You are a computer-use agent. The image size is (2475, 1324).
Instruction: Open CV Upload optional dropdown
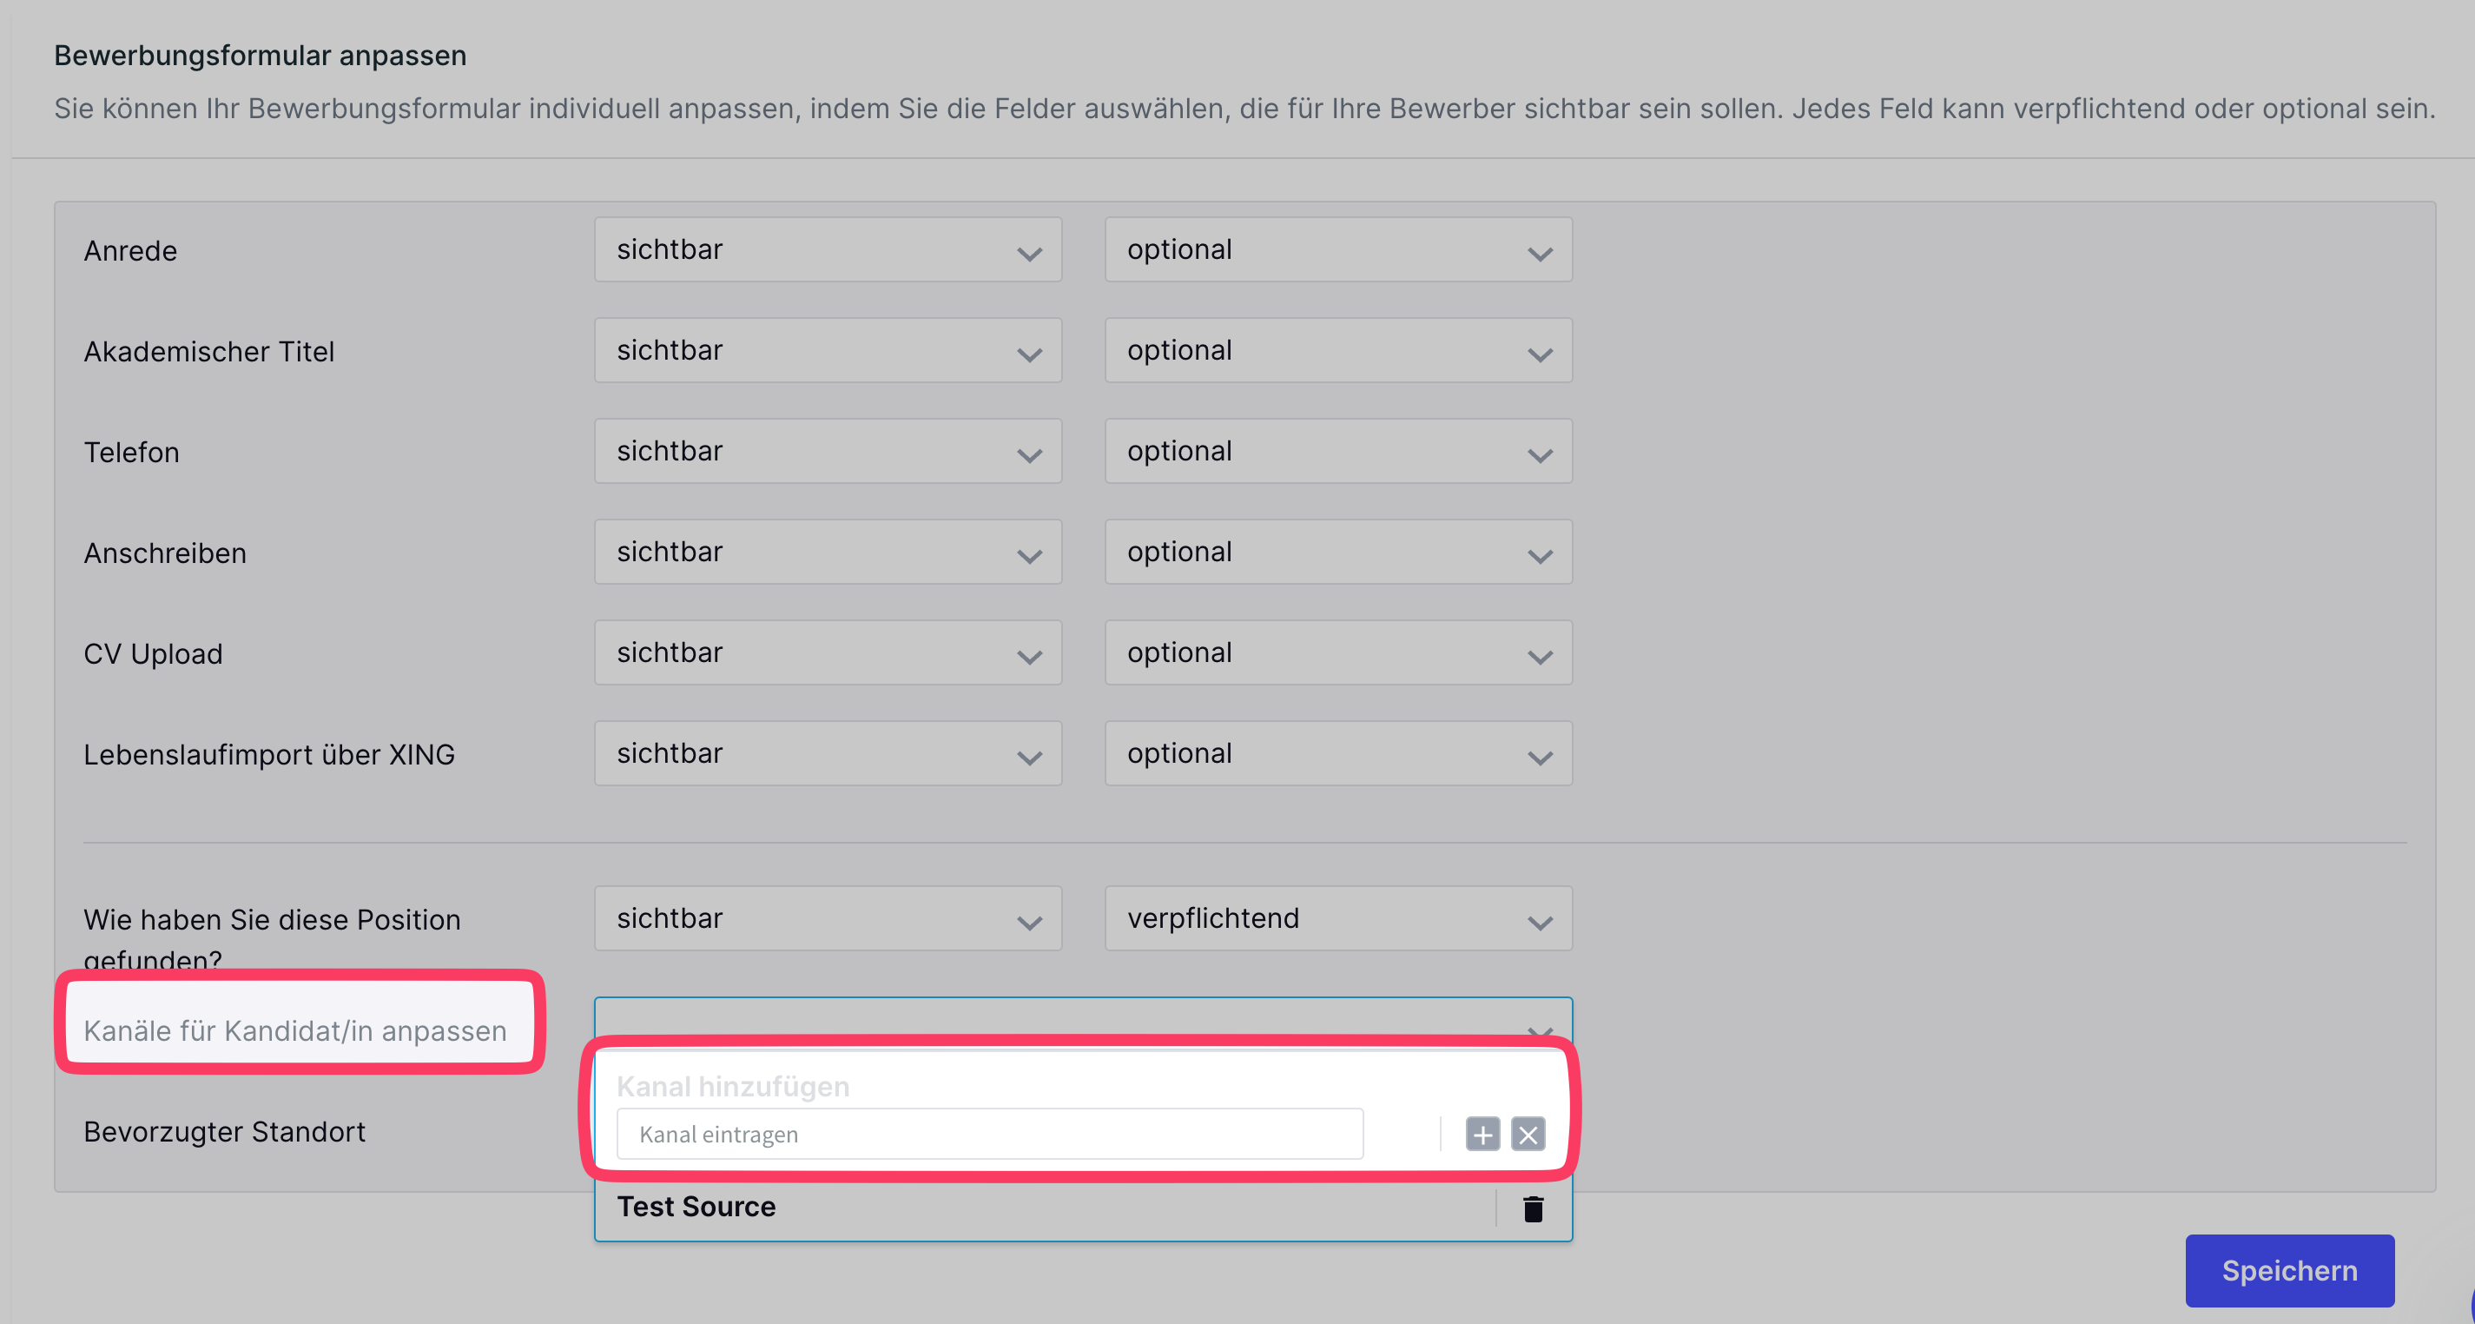(x=1337, y=652)
